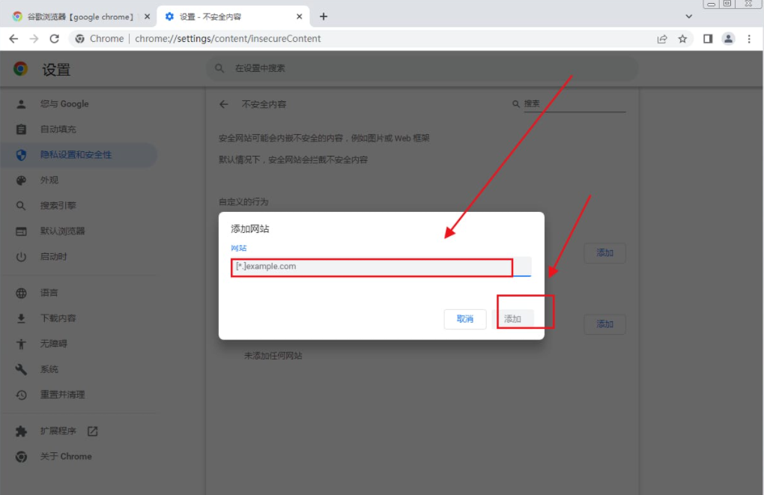Image resolution: width=764 pixels, height=495 pixels.
Task: Bookmark this page with the star
Action: (682, 39)
